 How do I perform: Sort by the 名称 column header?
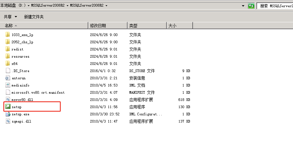click(x=44, y=26)
